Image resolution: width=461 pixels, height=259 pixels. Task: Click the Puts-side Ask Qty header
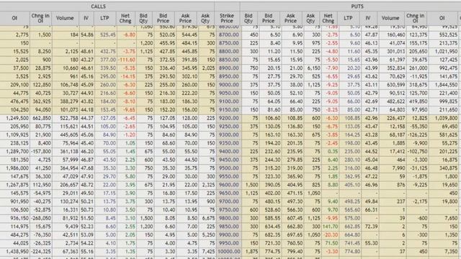310,18
